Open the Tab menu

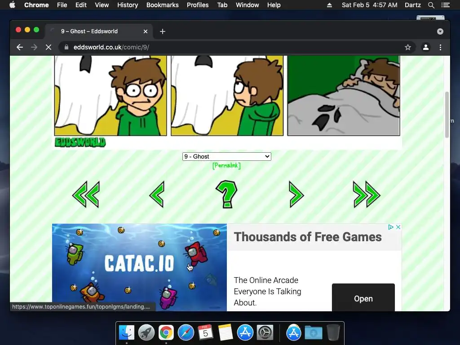[222, 5]
